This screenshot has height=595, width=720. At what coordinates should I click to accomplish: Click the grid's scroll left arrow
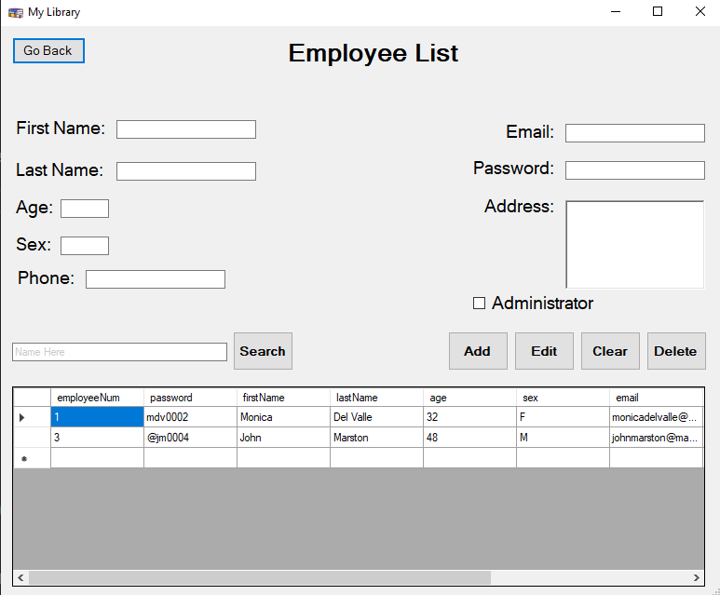[x=20, y=577]
